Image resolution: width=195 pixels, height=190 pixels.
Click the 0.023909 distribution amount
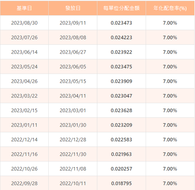121,81
